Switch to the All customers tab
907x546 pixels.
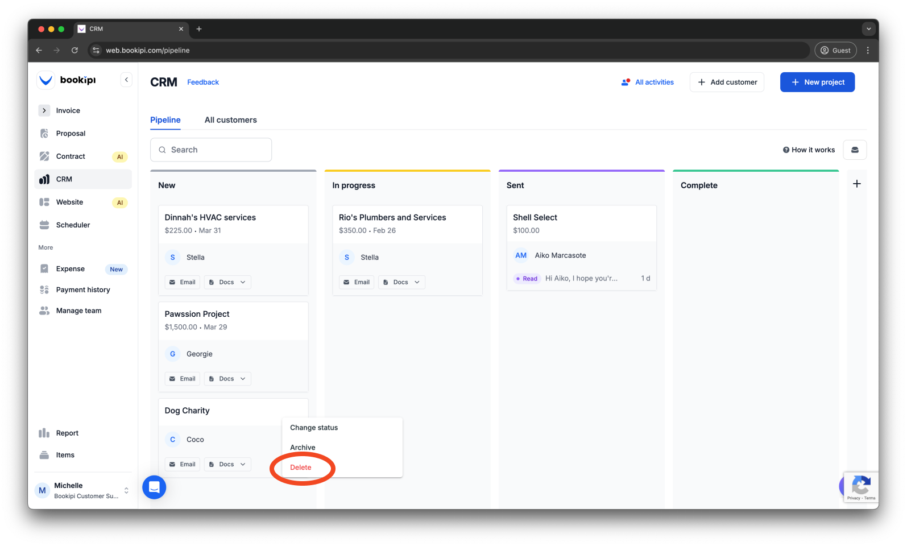[x=231, y=120]
